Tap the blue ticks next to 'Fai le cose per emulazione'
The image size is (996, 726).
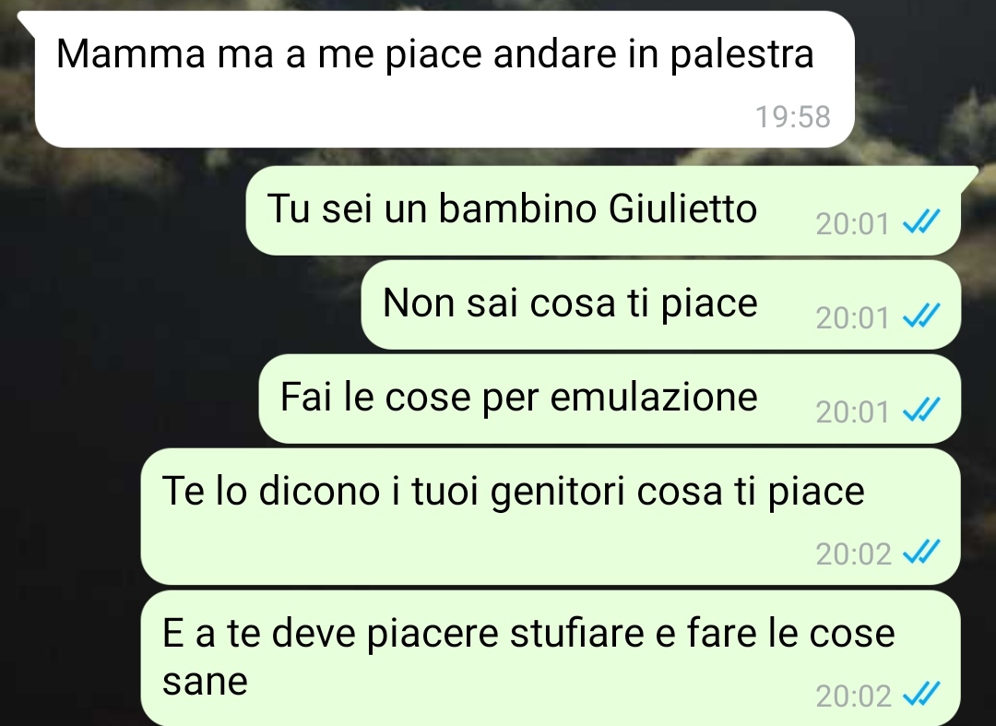(x=920, y=410)
